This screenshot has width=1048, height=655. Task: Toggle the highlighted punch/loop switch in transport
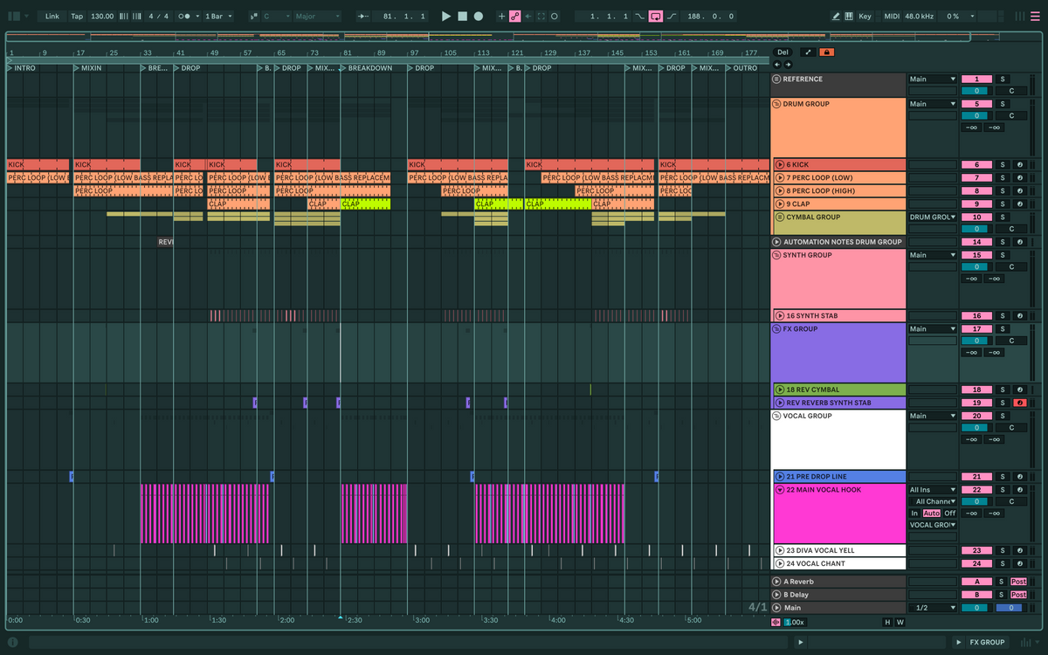pyautogui.click(x=655, y=16)
